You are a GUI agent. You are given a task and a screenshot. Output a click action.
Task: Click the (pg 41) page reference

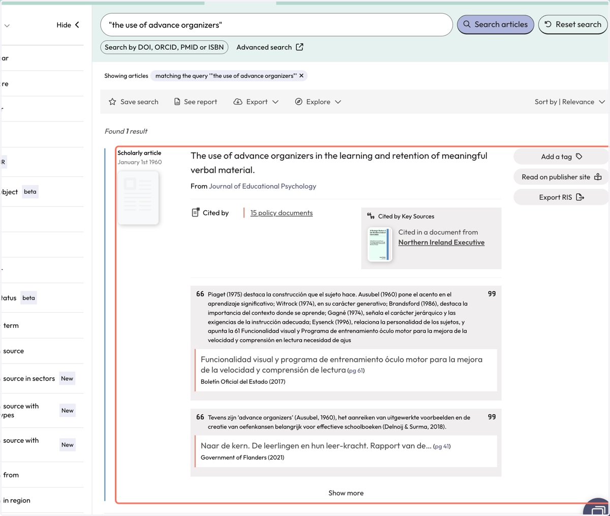442,446
